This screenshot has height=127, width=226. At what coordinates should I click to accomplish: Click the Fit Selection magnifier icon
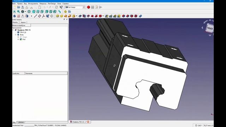pos(18,12)
